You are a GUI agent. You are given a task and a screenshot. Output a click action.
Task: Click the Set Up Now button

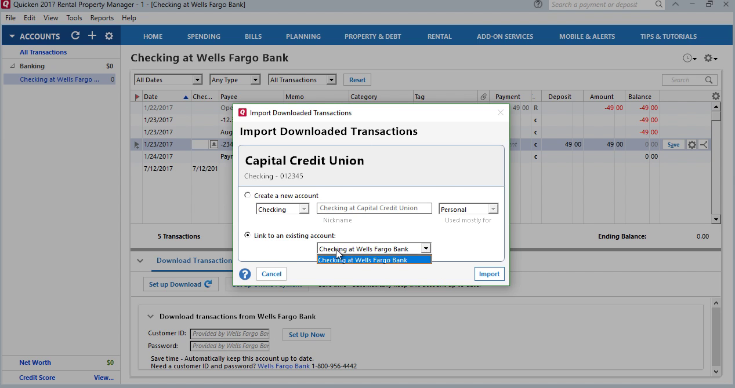click(307, 335)
